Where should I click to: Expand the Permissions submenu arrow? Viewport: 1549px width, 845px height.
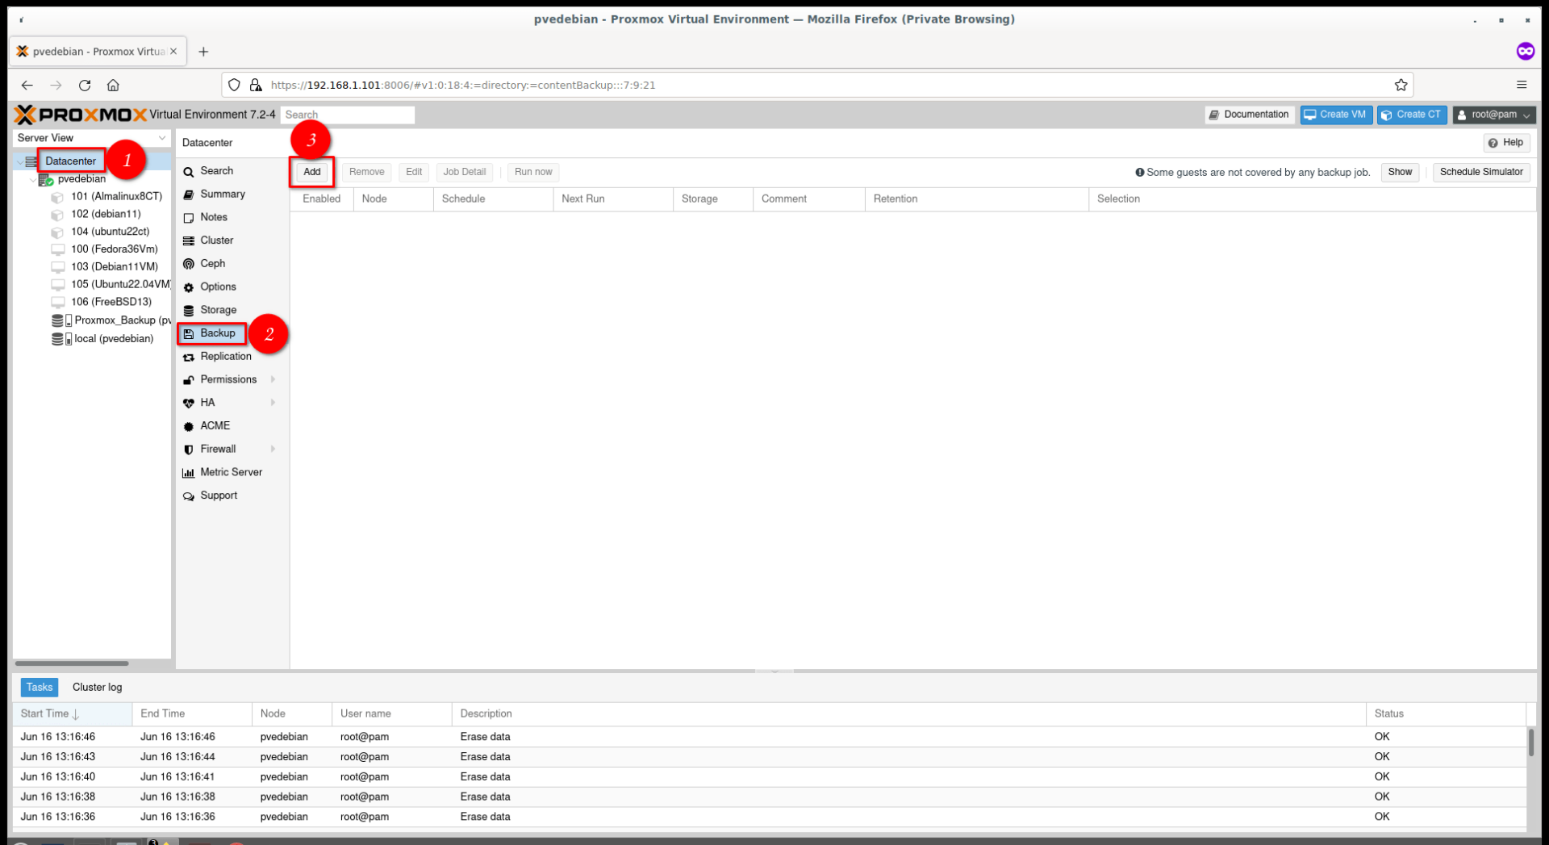(x=273, y=379)
